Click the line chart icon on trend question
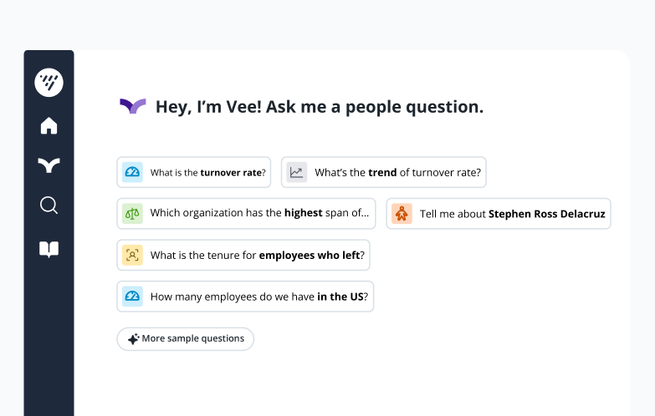 tap(296, 173)
